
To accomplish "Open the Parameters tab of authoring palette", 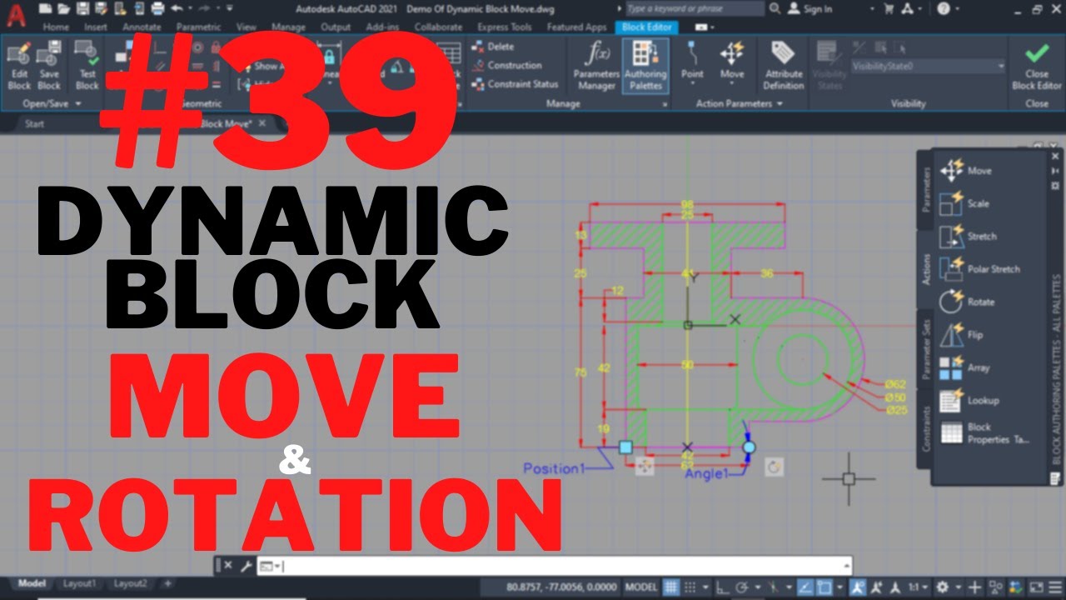I will [x=925, y=189].
